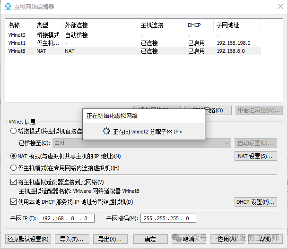Click the 外部连接 column header
288x249 pixels.
pos(100,25)
